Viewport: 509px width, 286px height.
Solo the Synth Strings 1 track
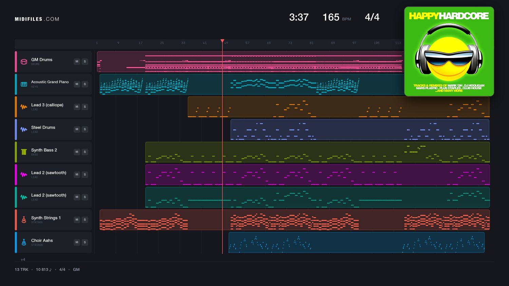click(85, 220)
